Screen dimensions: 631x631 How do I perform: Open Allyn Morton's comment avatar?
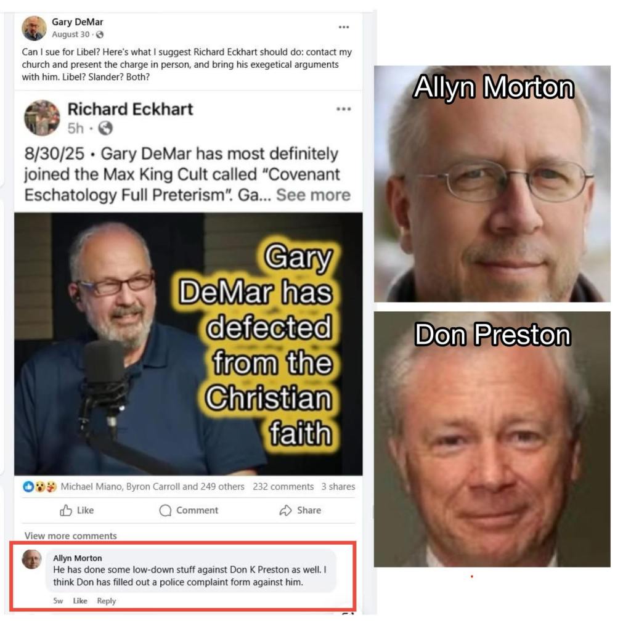(x=32, y=560)
